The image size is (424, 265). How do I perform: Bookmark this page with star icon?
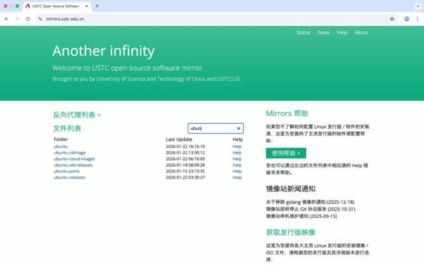click(x=392, y=19)
